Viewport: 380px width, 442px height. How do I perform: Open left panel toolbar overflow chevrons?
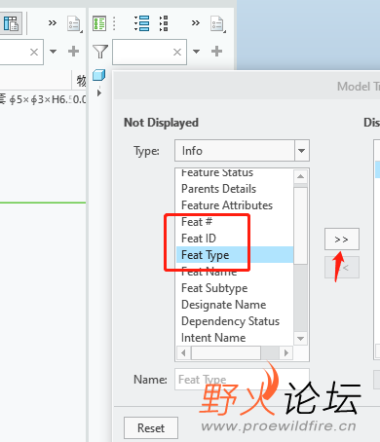53,22
